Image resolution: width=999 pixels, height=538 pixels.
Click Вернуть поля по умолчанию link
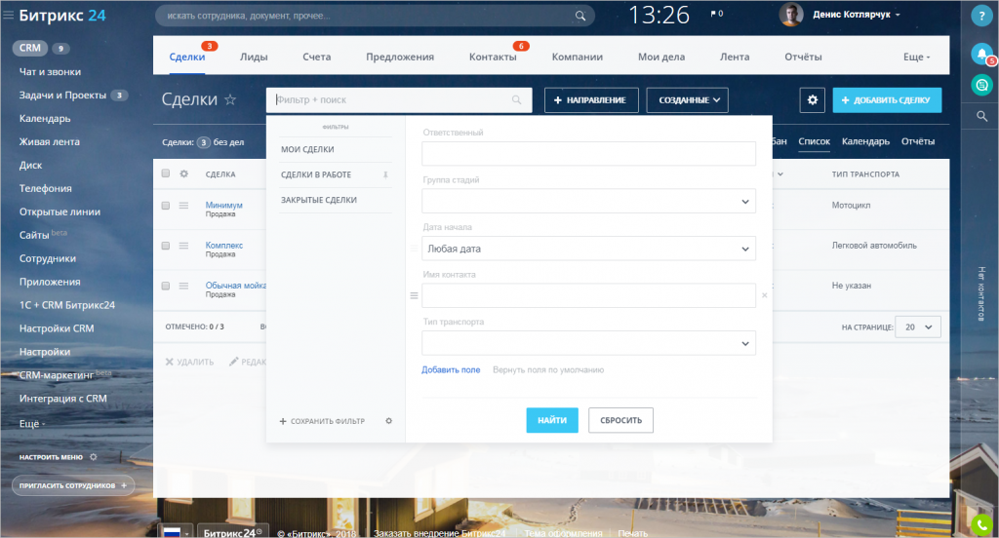(548, 370)
